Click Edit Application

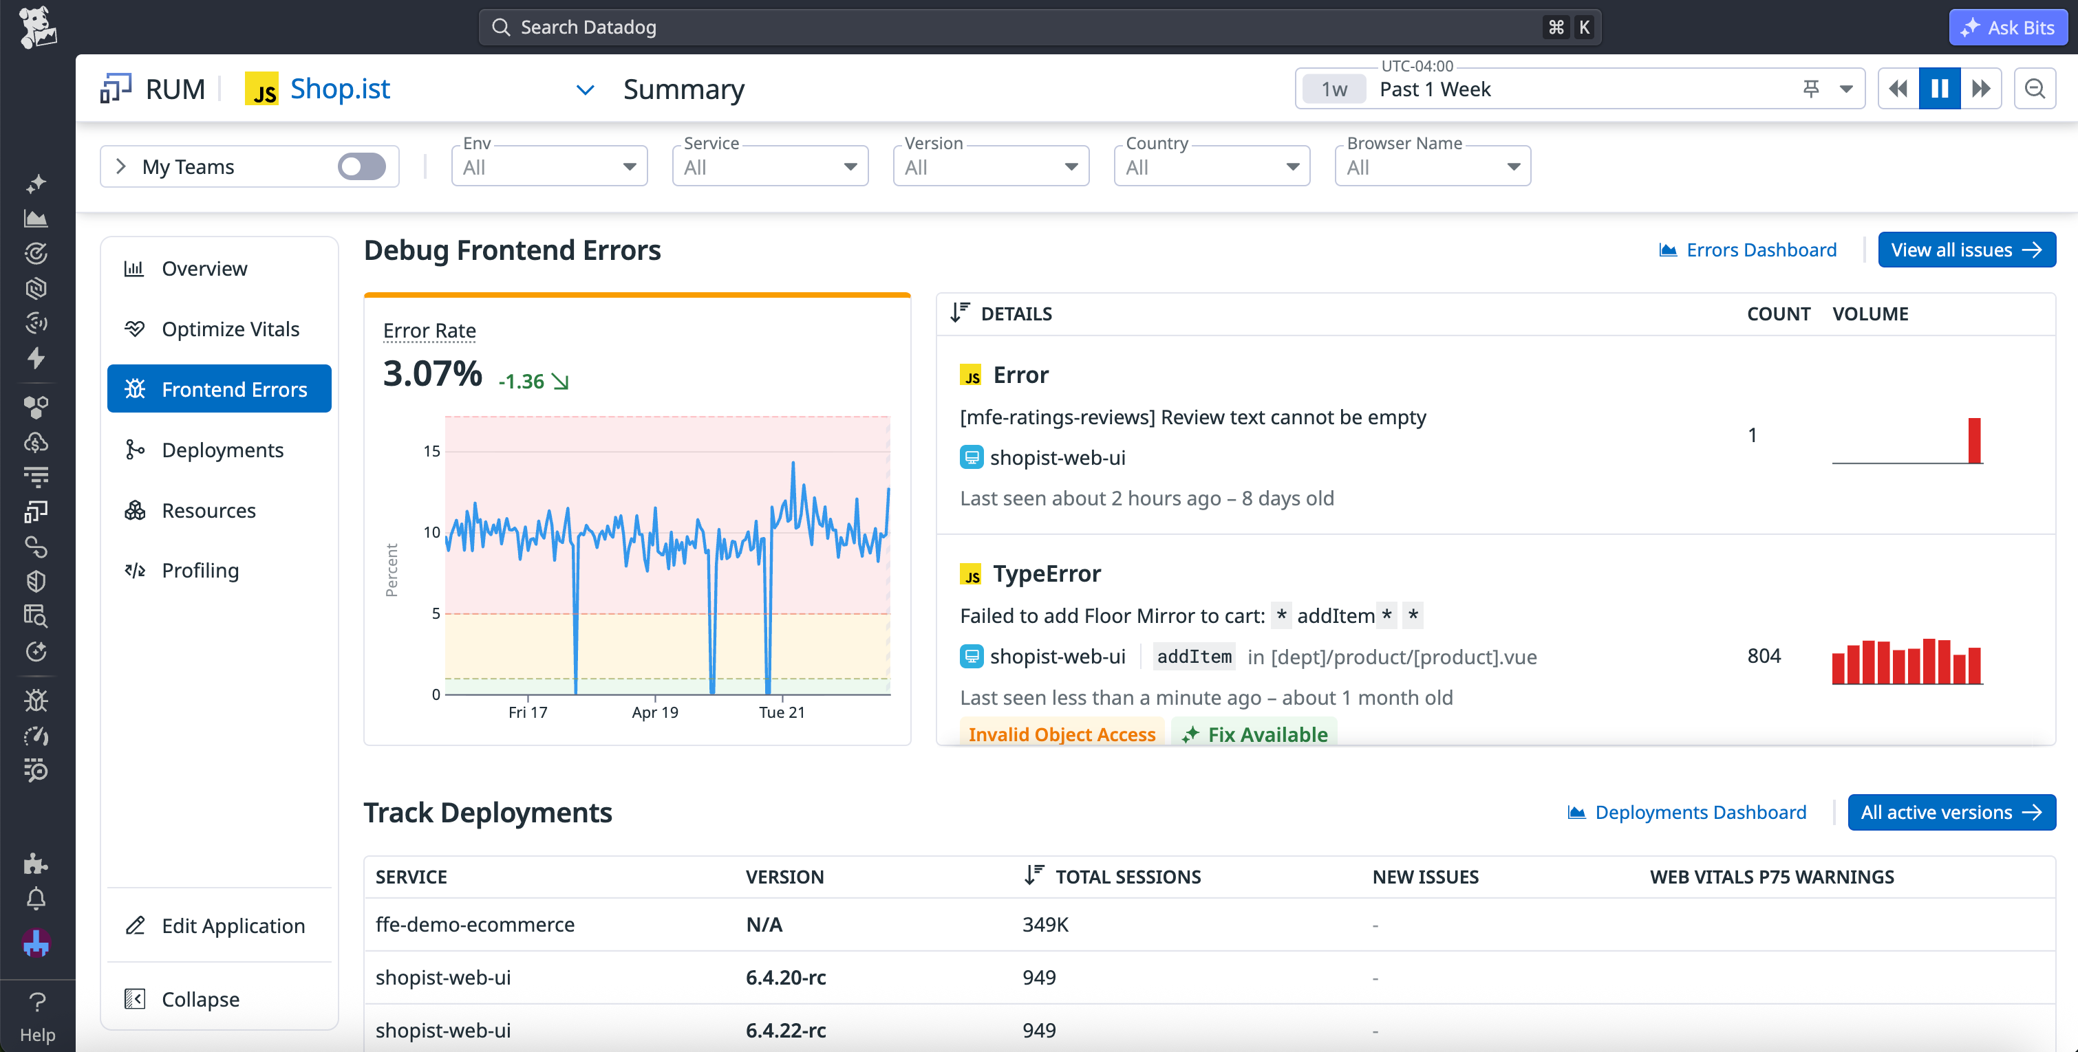(219, 925)
